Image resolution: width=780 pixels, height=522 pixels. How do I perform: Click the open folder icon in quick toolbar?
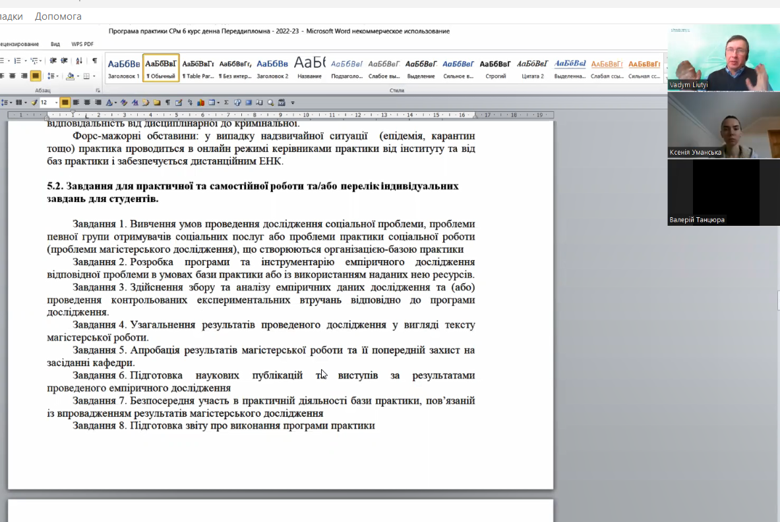(x=157, y=103)
